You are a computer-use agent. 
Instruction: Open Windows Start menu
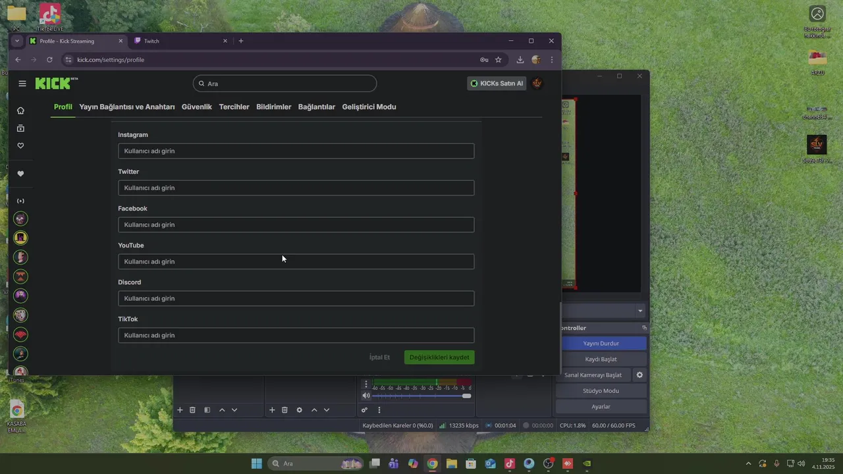[256, 463]
